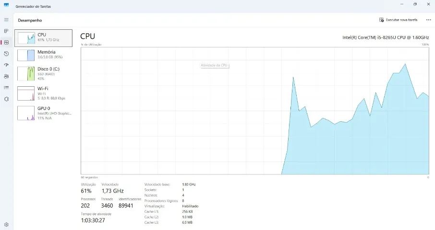This screenshot has height=230, width=435.
Task: Click the 60 segundos graph label
Action: 89,177
